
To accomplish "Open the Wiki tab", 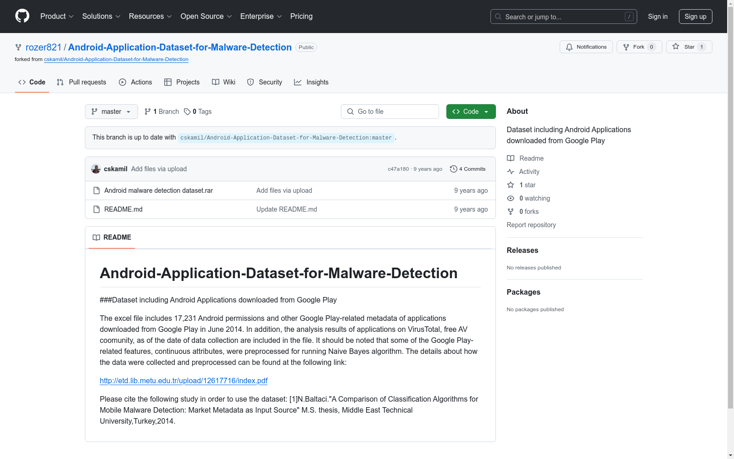I will click(x=224, y=82).
